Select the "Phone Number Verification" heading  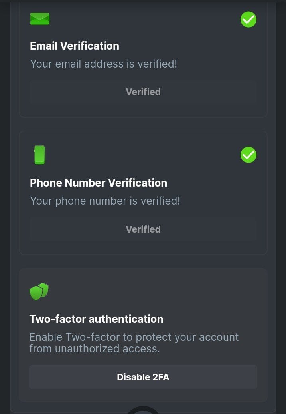98,183
